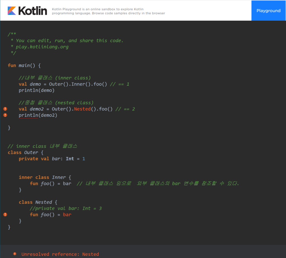Image resolution: width=286 pixels, height=258 pixels.
Task: Click the inner class Inner declaration line
Action: pyautogui.click(x=45, y=177)
